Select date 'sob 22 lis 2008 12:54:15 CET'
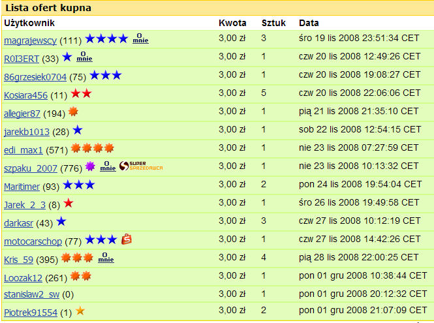Screen dimensions: 434x323 360,130
